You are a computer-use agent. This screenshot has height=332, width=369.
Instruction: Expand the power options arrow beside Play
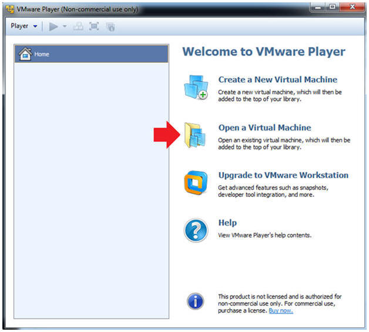65,26
